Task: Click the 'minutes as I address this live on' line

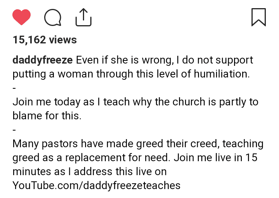Action: (x=90, y=172)
